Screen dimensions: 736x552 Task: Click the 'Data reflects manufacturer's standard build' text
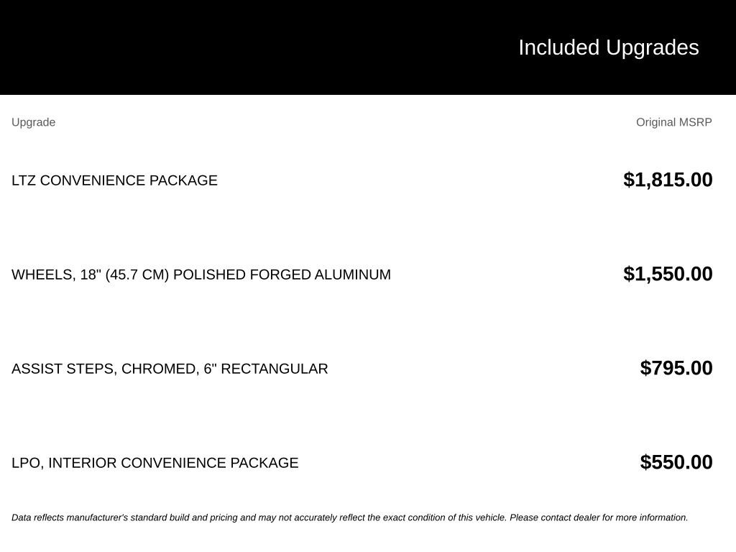101,517
